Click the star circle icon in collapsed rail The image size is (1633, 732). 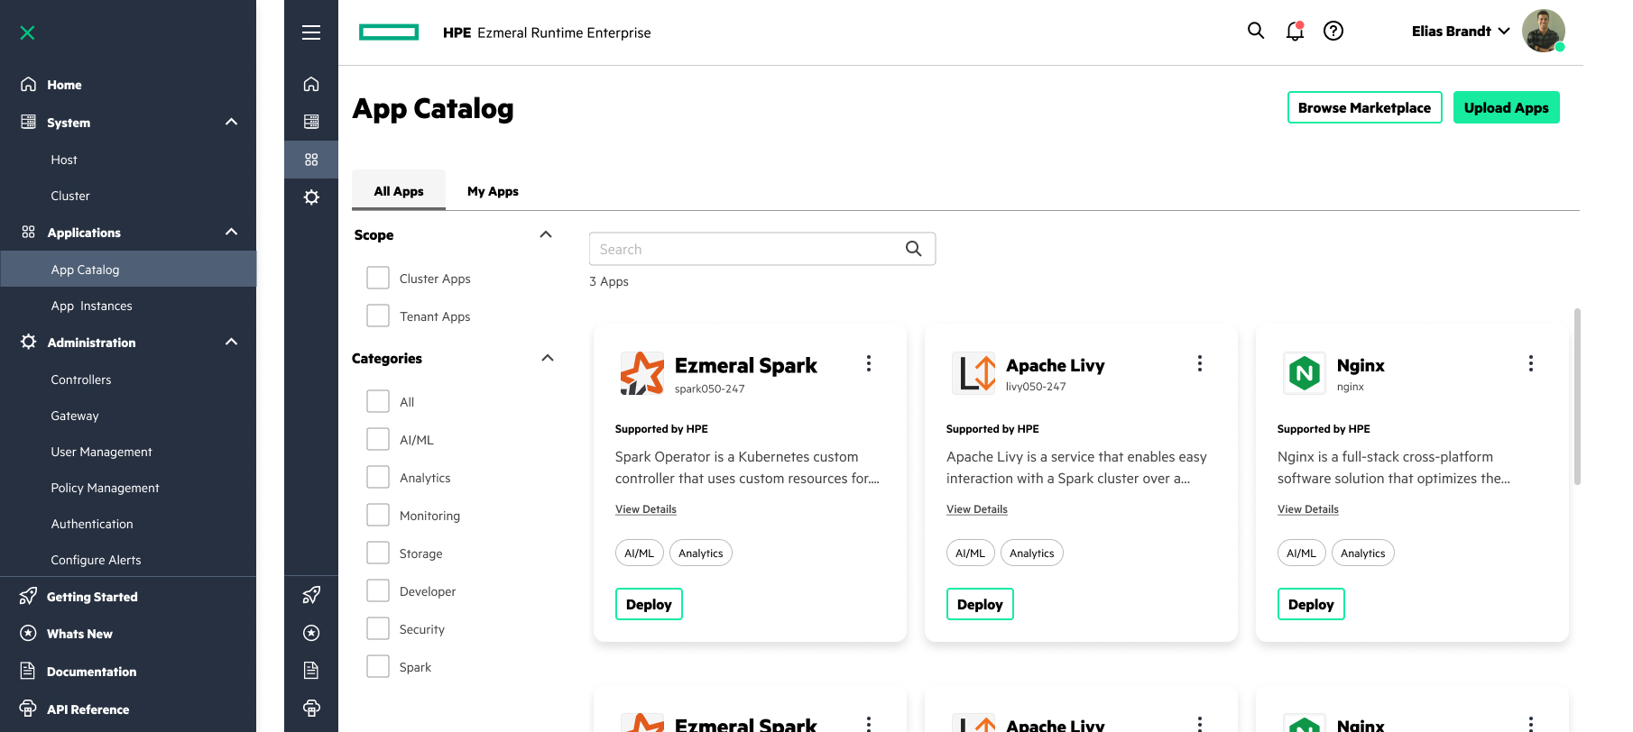tap(311, 633)
